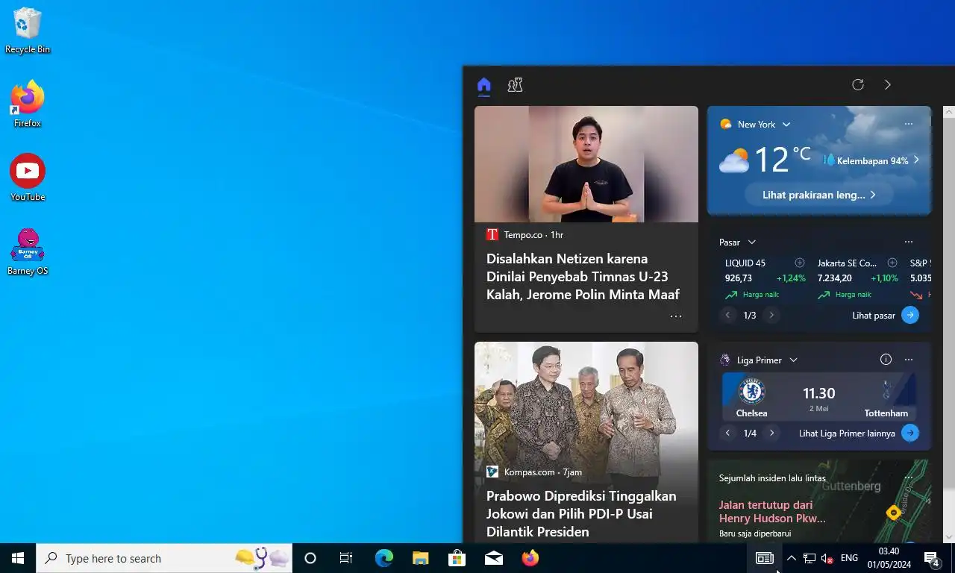Viewport: 955px width, 573px height.
Task: Open the Jalan tertutup traffic alert
Action: pyautogui.click(x=772, y=512)
